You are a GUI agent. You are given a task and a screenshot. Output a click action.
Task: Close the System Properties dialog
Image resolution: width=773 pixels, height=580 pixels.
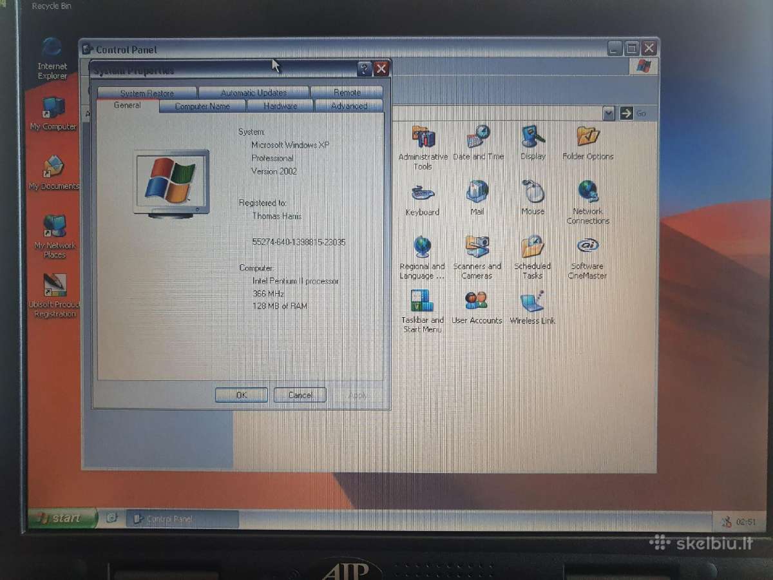click(381, 69)
